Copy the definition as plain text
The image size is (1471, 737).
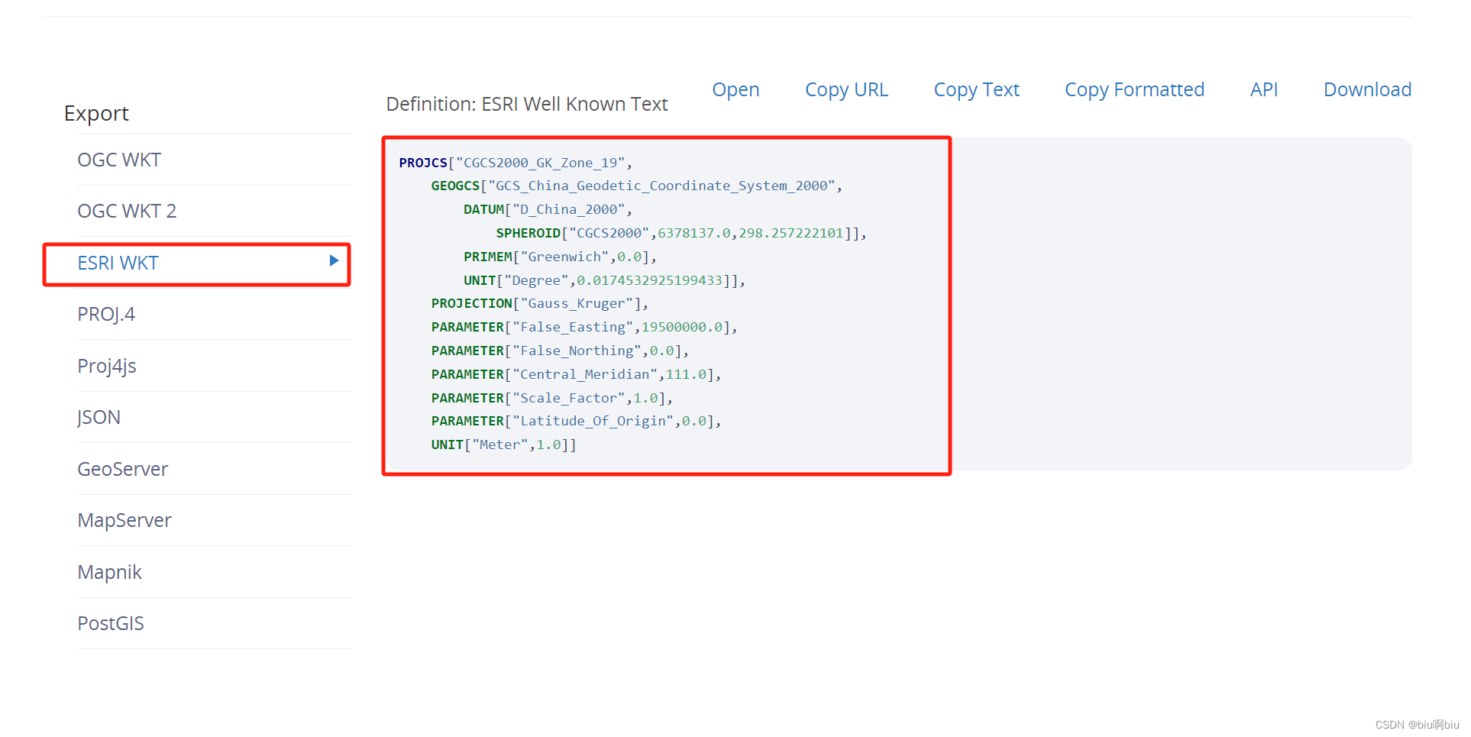coord(976,89)
